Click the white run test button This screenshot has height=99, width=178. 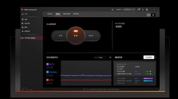[149, 57]
